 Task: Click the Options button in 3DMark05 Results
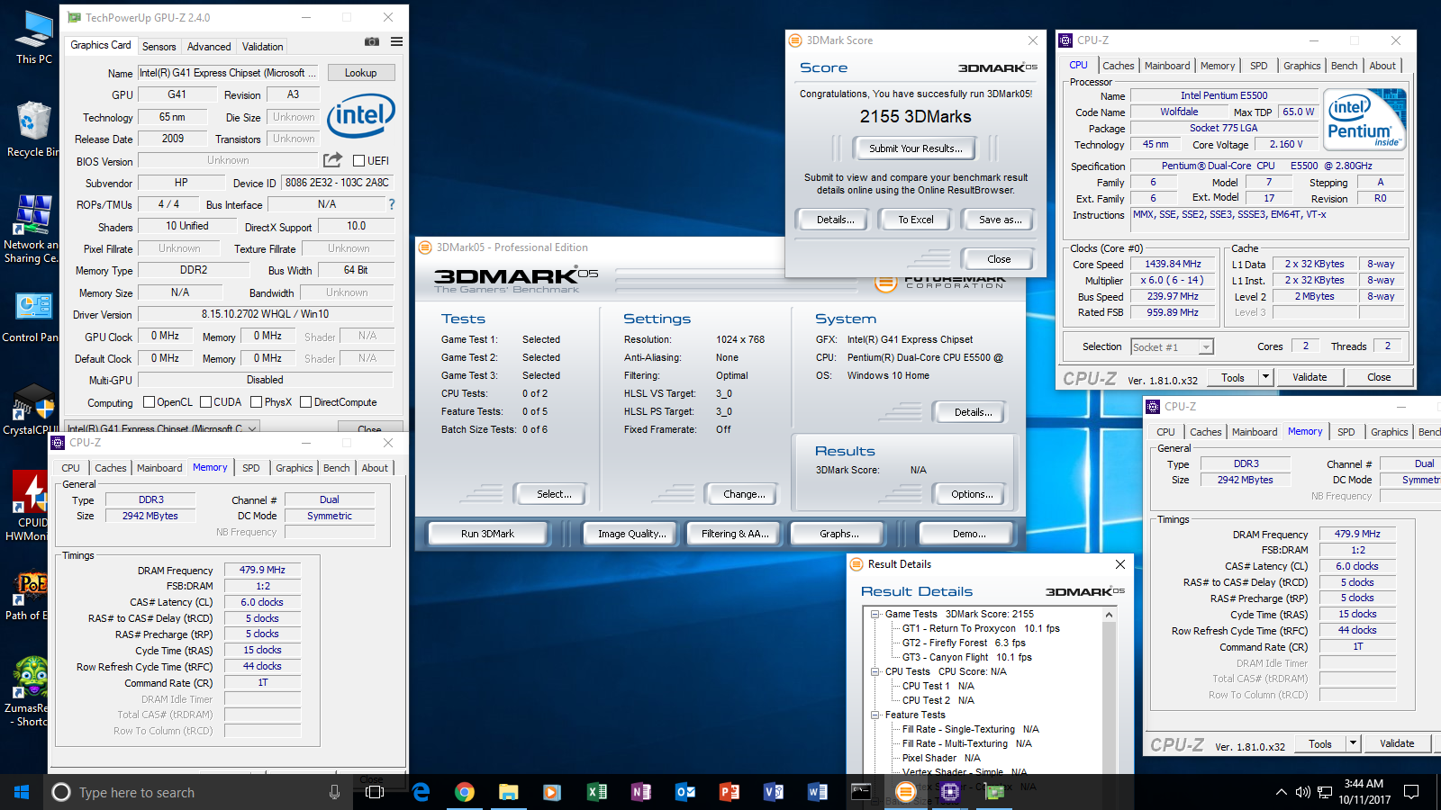coord(972,494)
